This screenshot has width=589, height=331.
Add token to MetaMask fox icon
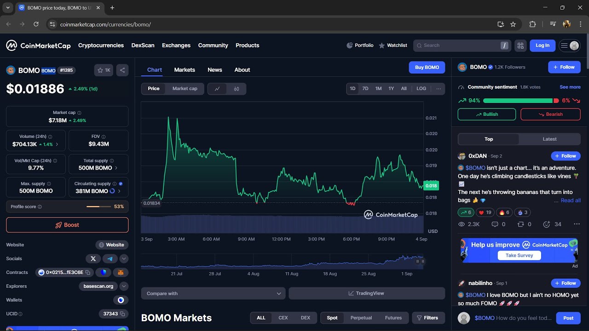point(121,273)
